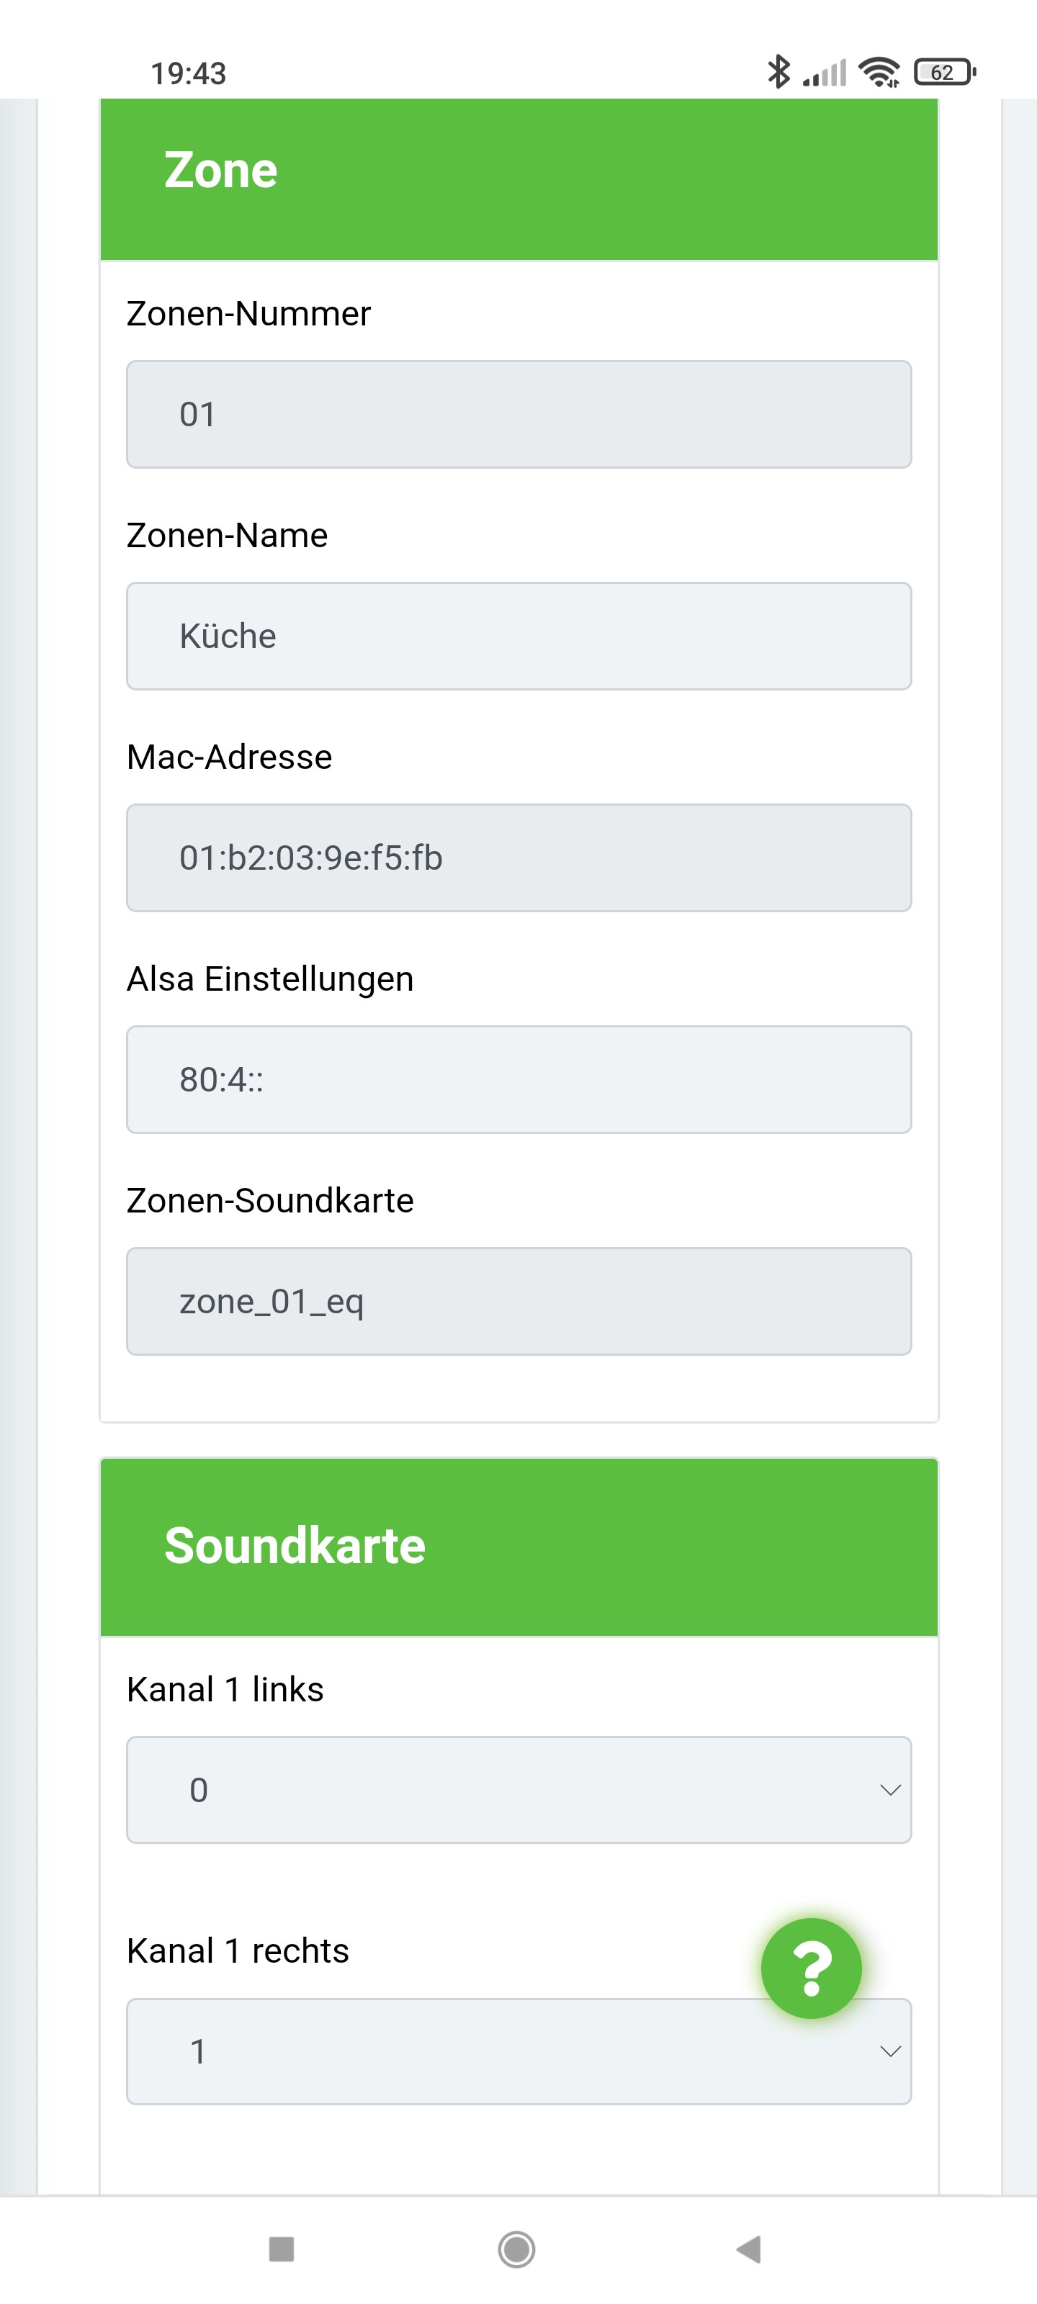Tap the 19:43 clock in status bar
1037x2304 pixels.
(x=188, y=73)
